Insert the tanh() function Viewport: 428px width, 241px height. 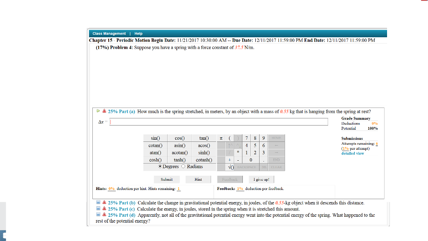click(180, 159)
